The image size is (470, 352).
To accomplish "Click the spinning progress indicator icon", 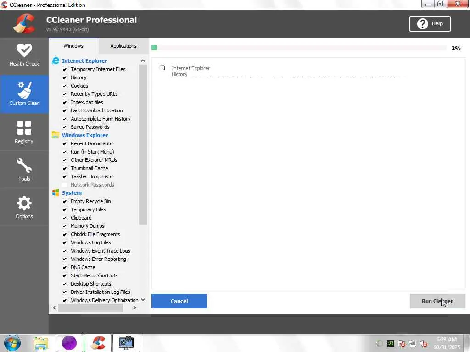I will [162, 68].
